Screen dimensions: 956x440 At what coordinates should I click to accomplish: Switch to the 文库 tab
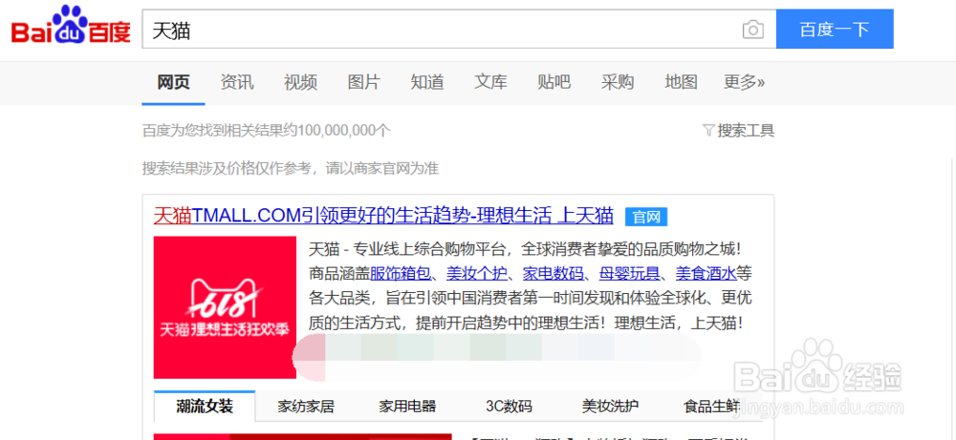coord(490,82)
